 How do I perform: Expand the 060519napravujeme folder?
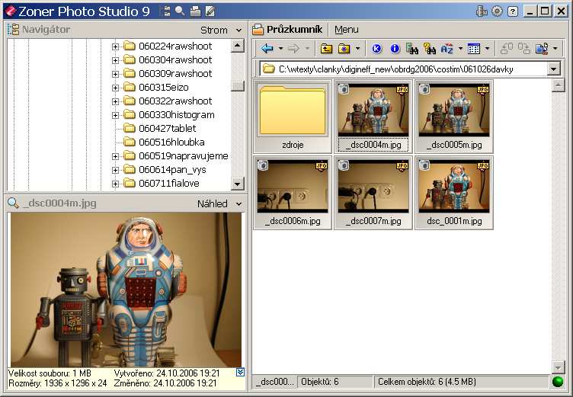tap(115, 156)
